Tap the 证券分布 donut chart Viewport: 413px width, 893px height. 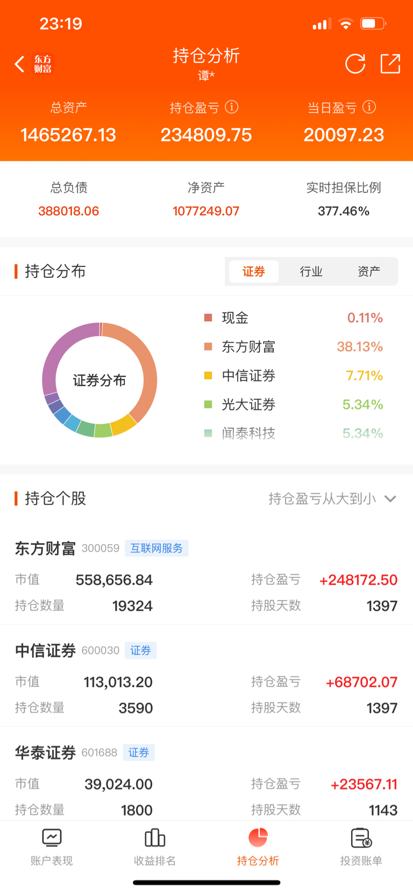pos(99,380)
